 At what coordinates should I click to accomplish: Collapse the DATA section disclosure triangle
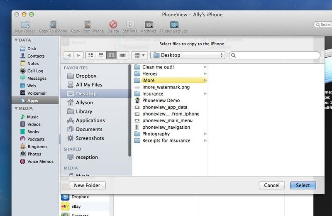[x=16, y=40]
